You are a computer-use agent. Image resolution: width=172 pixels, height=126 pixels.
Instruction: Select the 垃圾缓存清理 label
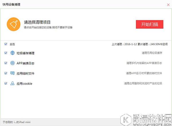[26, 53]
